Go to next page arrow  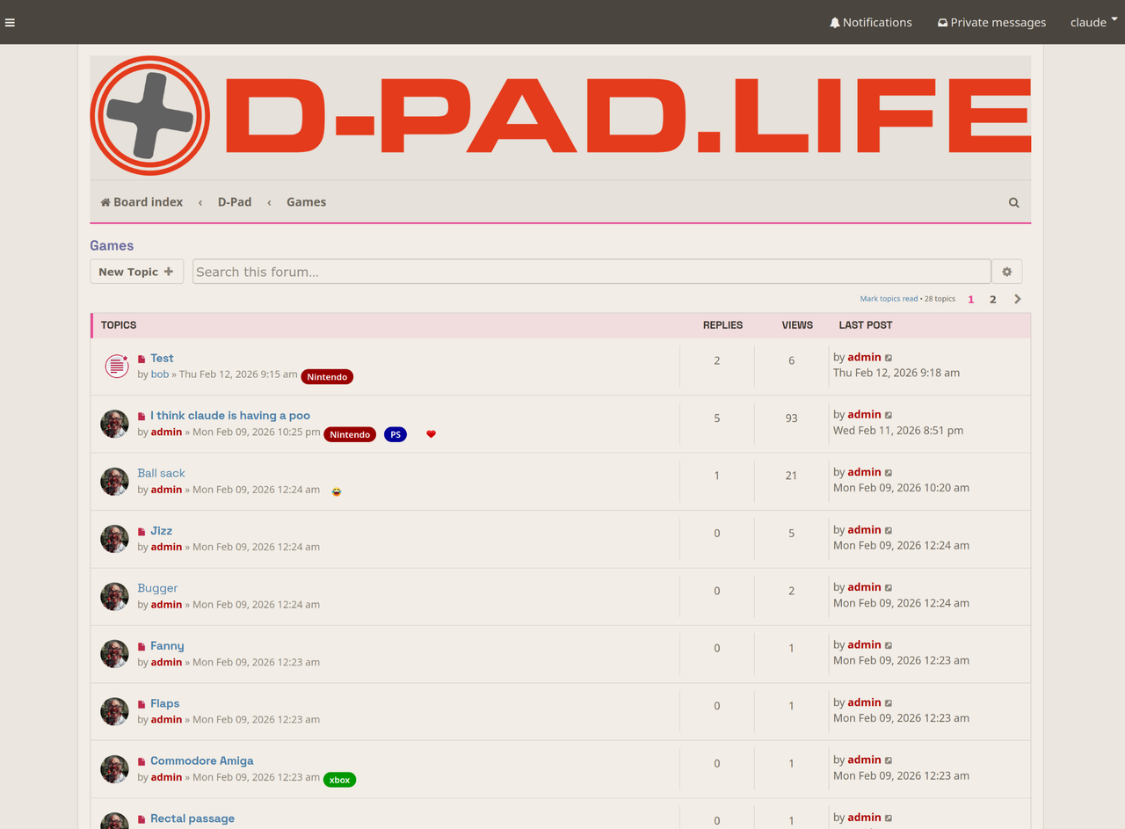pos(1017,300)
